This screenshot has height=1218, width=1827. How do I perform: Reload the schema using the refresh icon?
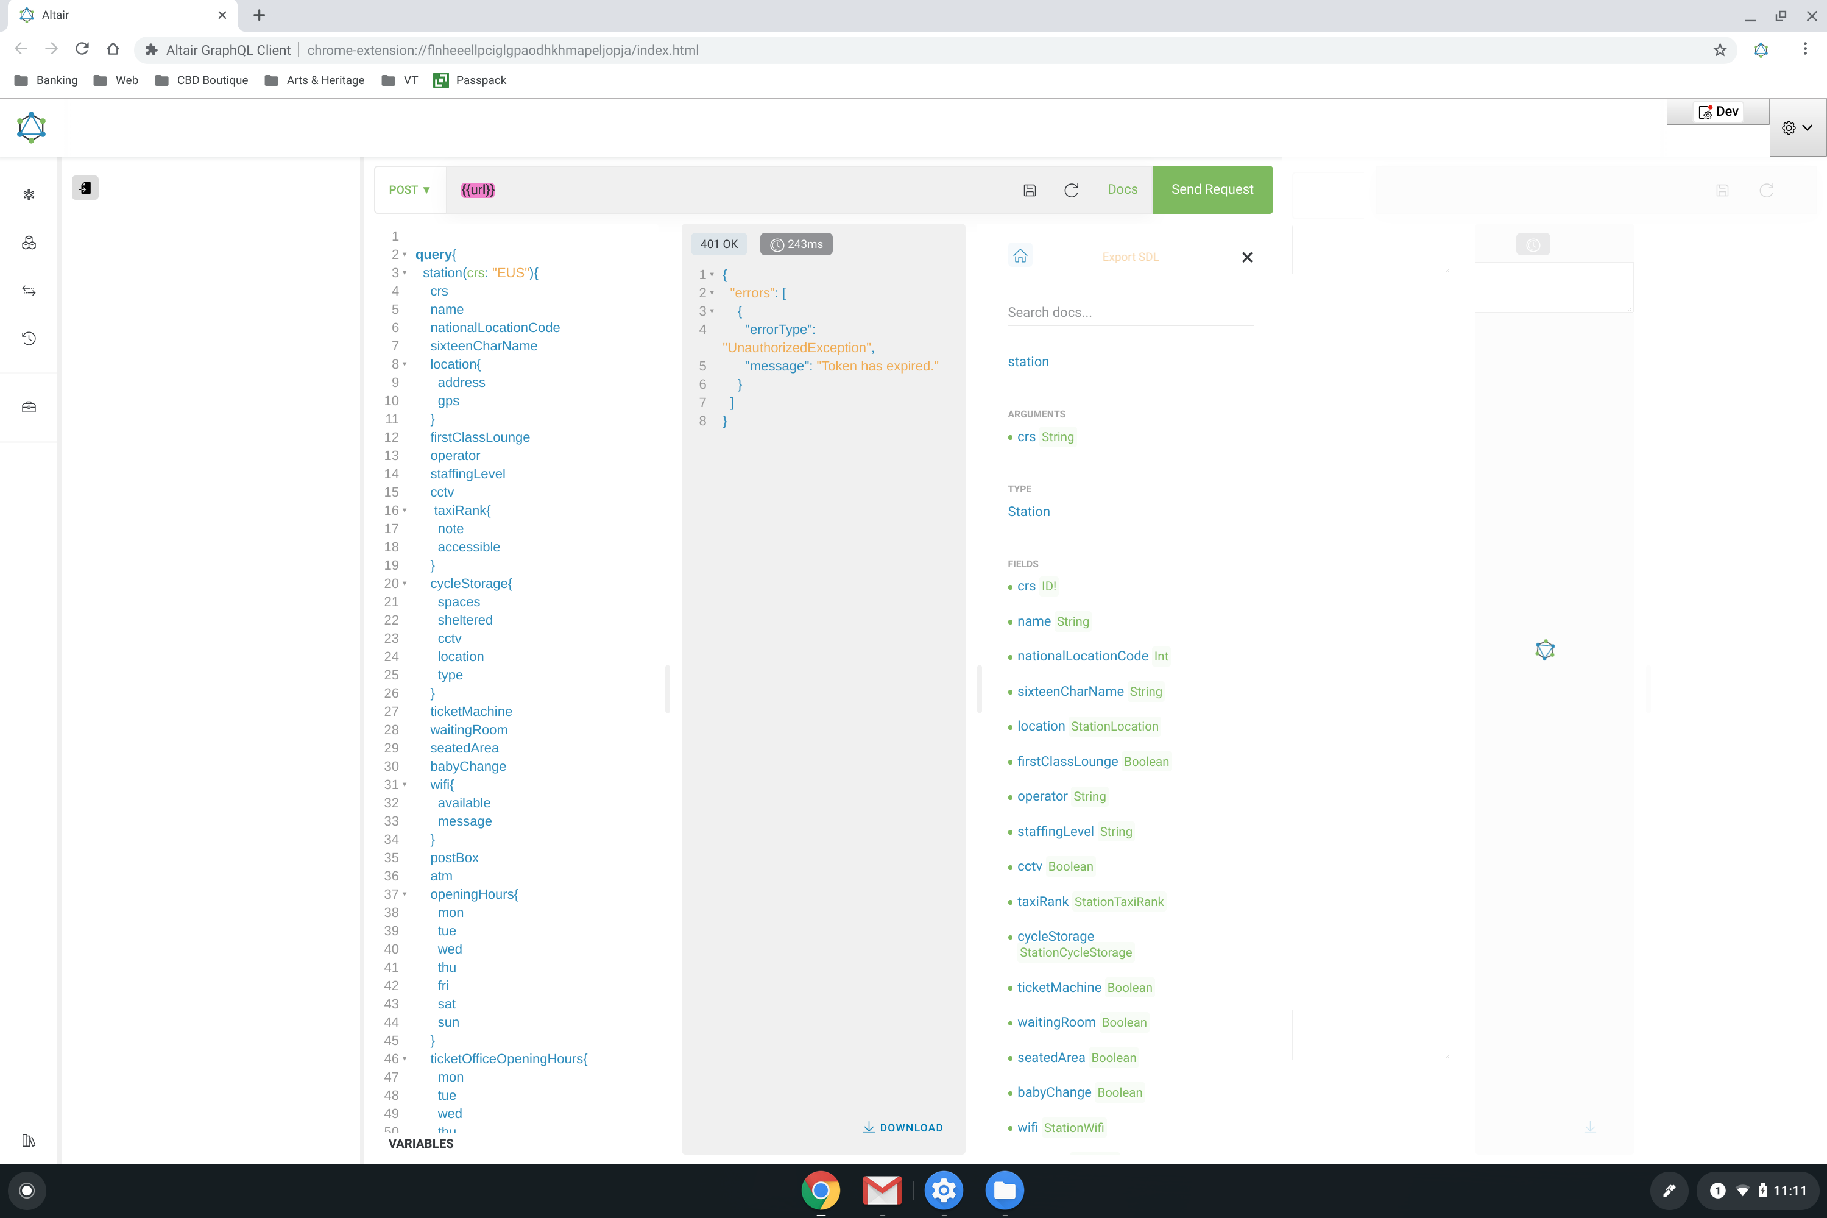pyautogui.click(x=1071, y=189)
